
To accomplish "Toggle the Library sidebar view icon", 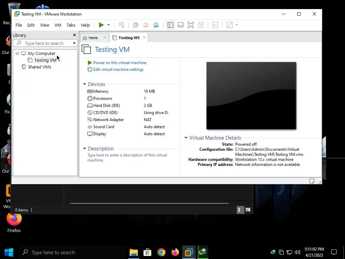I will click(170, 25).
